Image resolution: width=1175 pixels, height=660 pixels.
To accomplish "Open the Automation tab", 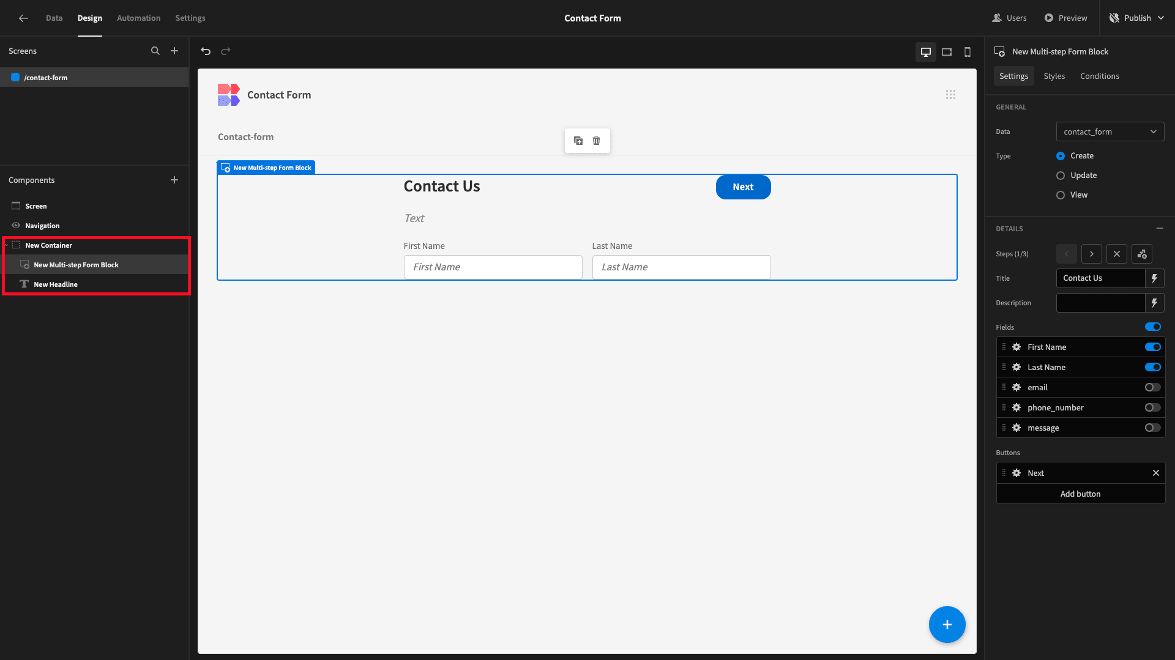I will pyautogui.click(x=138, y=18).
